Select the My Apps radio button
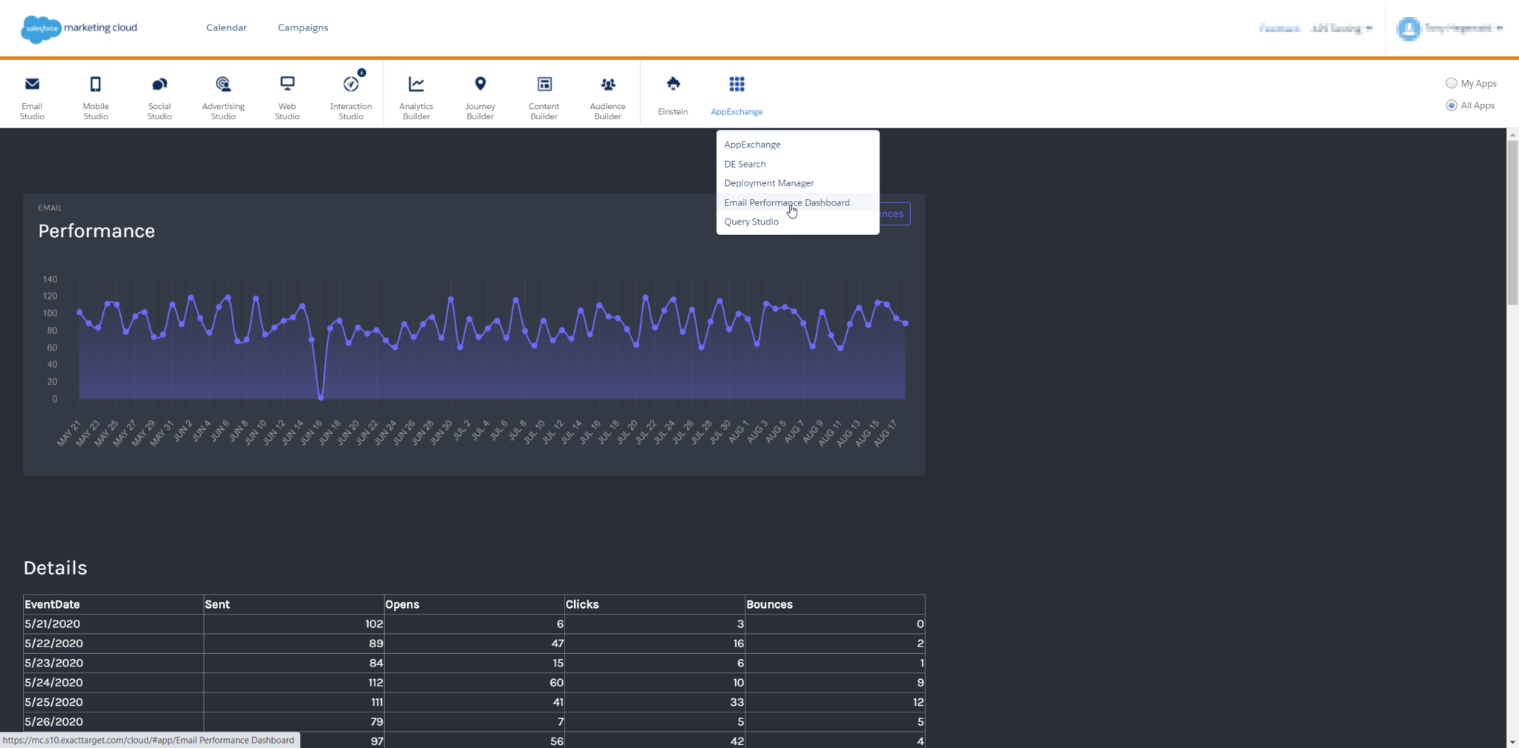The image size is (1519, 748). tap(1452, 83)
